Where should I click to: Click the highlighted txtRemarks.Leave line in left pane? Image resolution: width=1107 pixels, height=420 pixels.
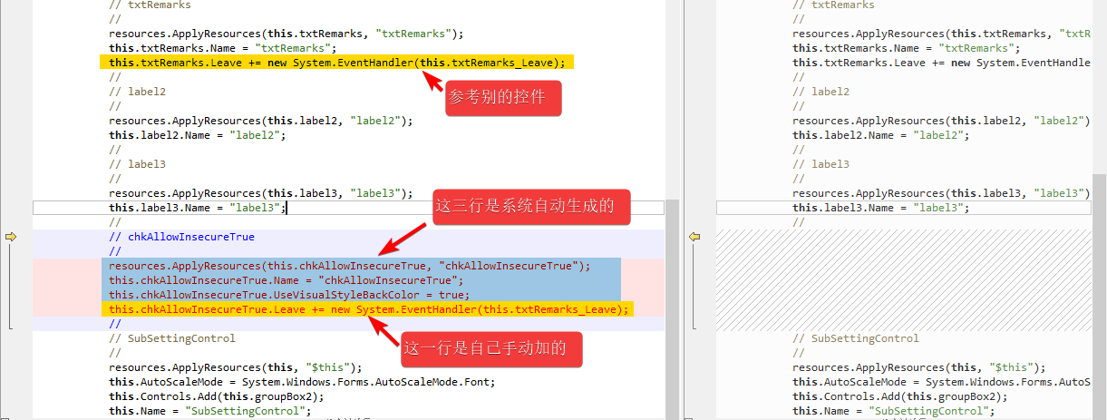[x=336, y=63]
